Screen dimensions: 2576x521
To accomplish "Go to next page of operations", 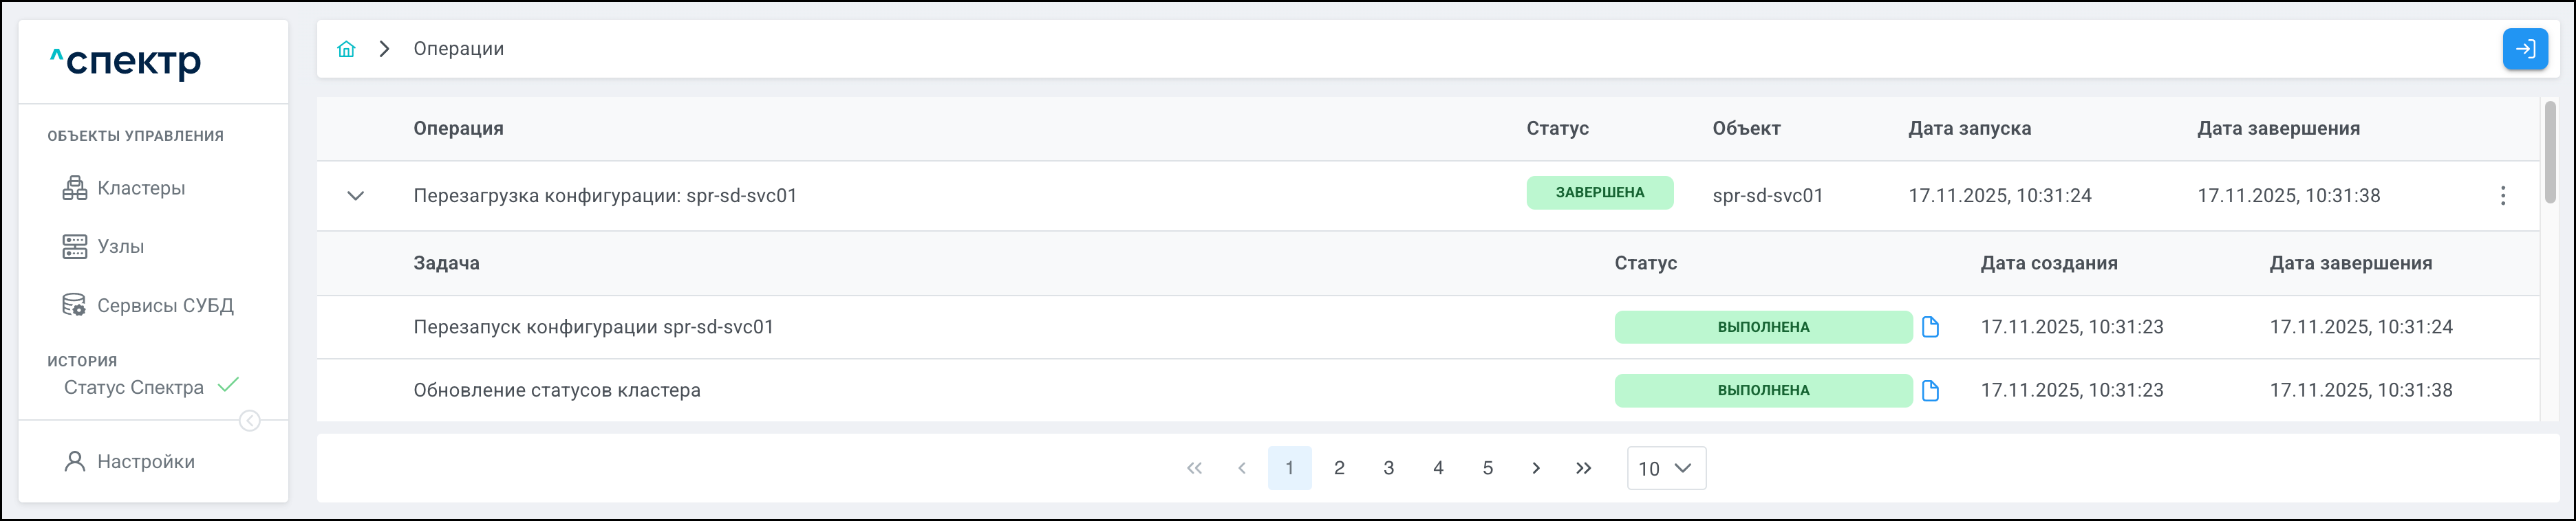I will click(x=1536, y=468).
